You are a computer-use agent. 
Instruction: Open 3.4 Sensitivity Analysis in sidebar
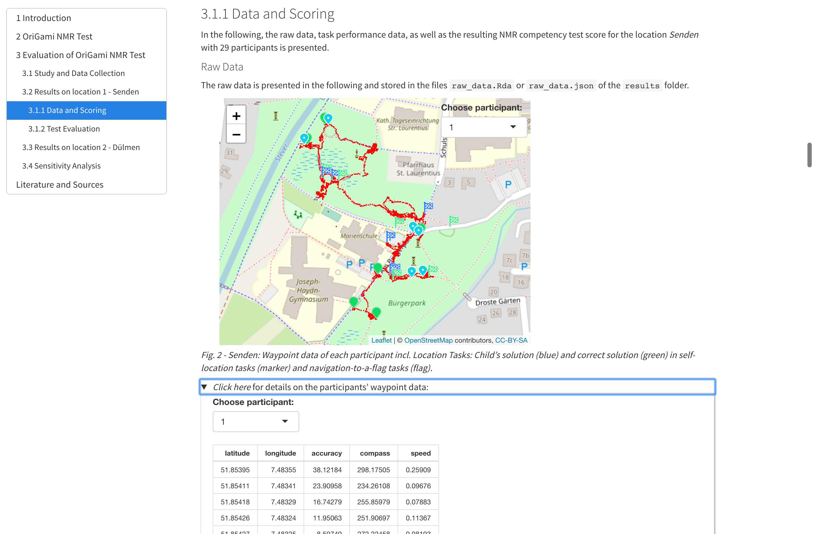[x=61, y=166]
